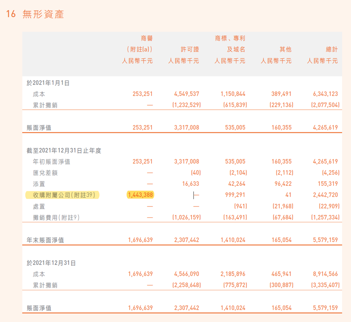
Task: Select the row label 添置
Action: tap(39, 184)
